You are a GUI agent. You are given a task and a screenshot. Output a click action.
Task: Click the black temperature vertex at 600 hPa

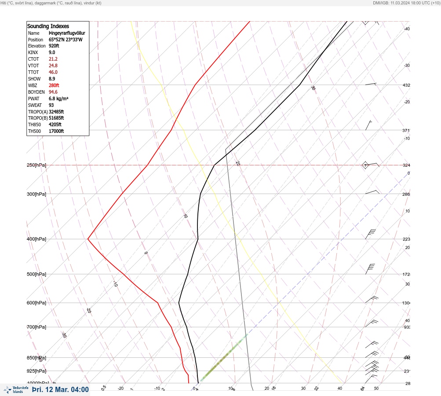[x=179, y=303]
